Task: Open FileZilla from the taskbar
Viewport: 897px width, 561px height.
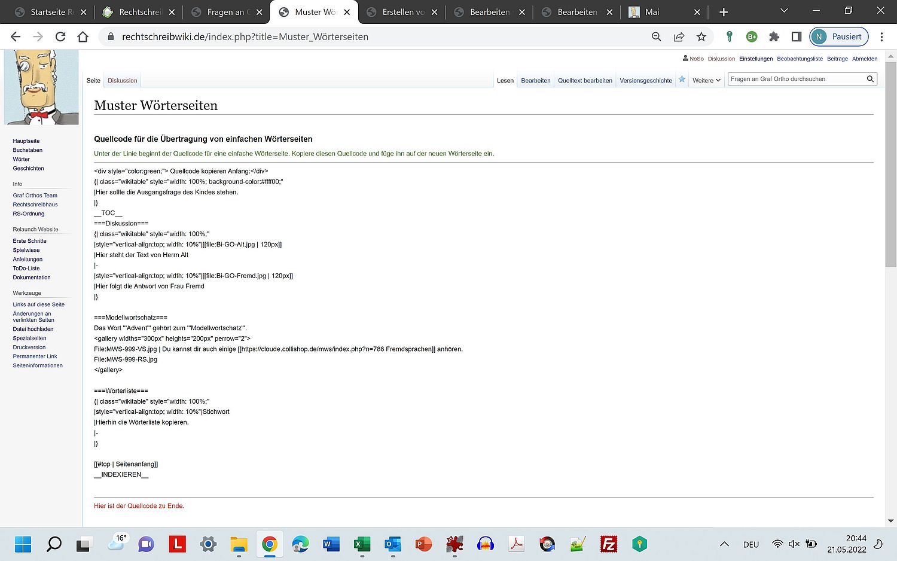Action: pyautogui.click(x=608, y=544)
